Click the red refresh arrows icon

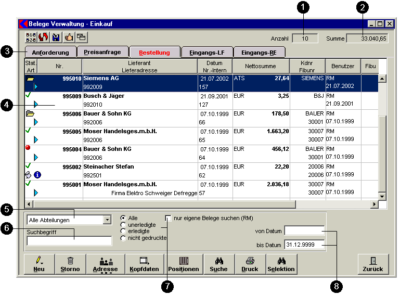pos(43,37)
